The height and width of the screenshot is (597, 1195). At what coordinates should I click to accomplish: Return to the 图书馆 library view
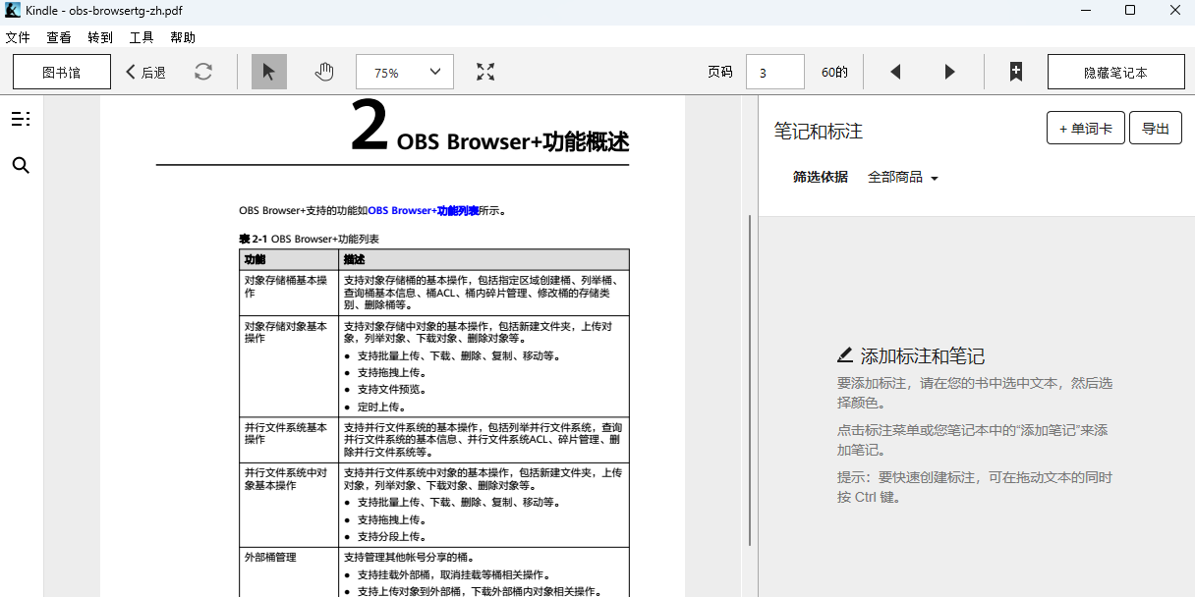click(61, 71)
